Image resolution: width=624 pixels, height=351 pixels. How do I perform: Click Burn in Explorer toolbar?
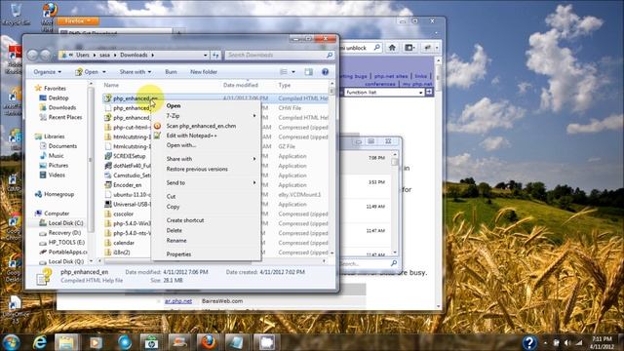coord(171,72)
